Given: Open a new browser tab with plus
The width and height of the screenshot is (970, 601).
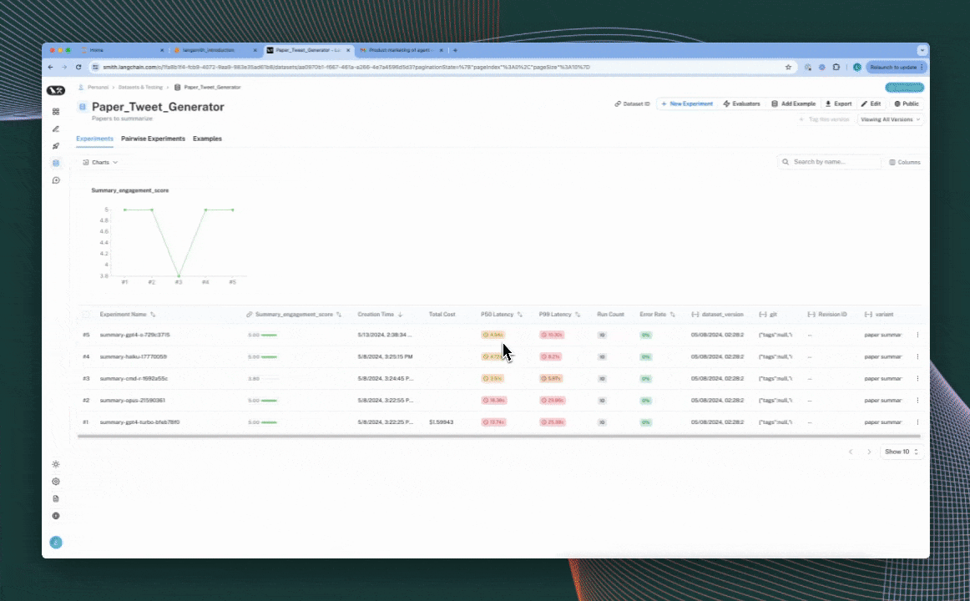Looking at the screenshot, I should pos(455,50).
